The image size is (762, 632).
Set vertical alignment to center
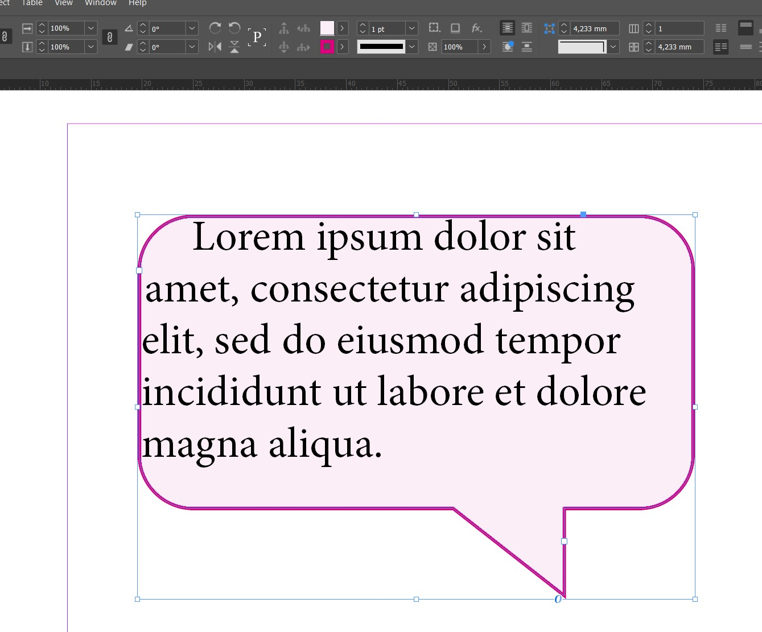point(745,47)
